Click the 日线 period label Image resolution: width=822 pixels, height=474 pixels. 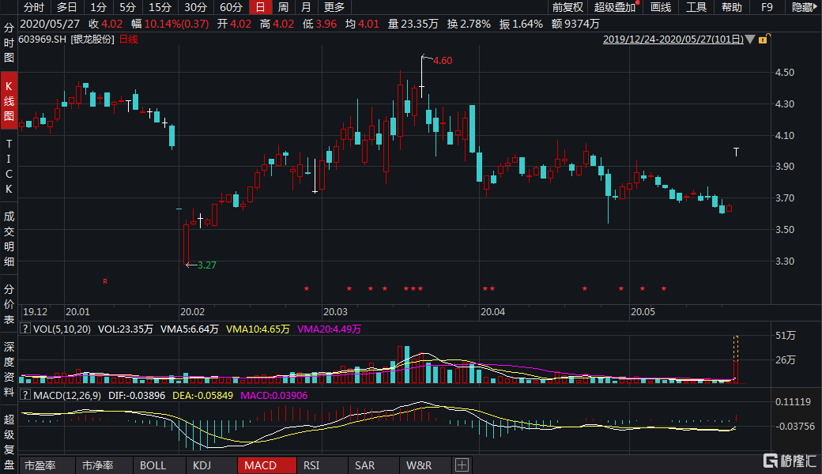[128, 39]
